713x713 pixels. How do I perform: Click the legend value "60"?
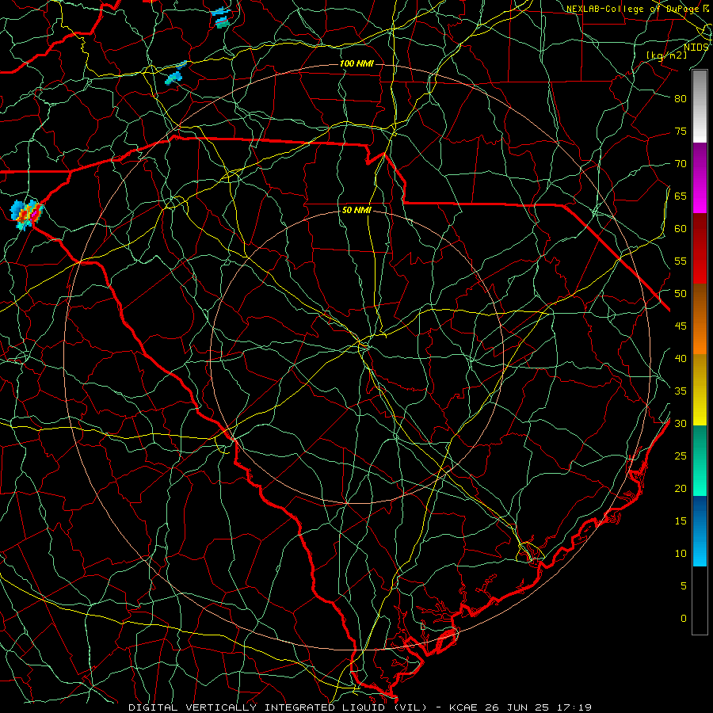[x=681, y=229]
